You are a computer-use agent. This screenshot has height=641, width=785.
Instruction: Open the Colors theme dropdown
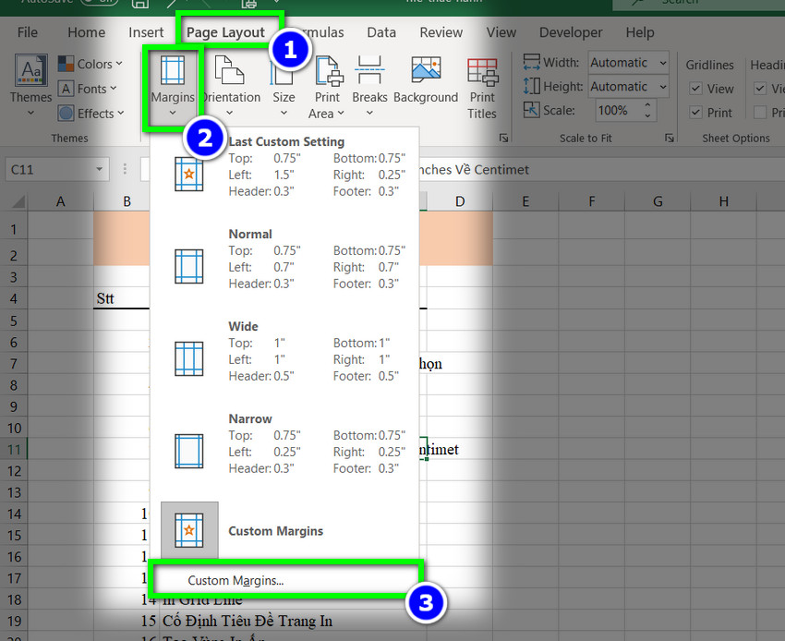coord(89,64)
